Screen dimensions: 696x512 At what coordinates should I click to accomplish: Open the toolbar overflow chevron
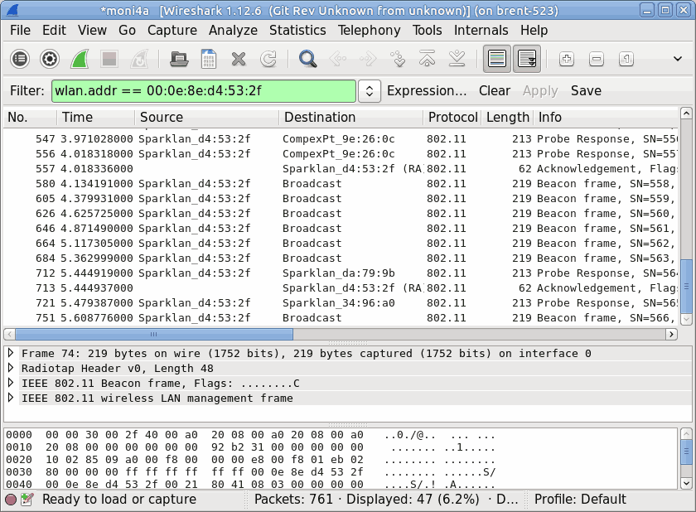[x=678, y=59]
